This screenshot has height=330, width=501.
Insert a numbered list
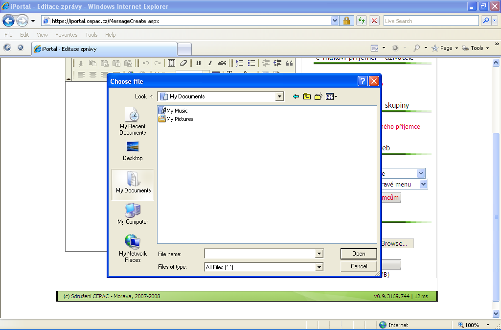pyautogui.click(x=240, y=63)
